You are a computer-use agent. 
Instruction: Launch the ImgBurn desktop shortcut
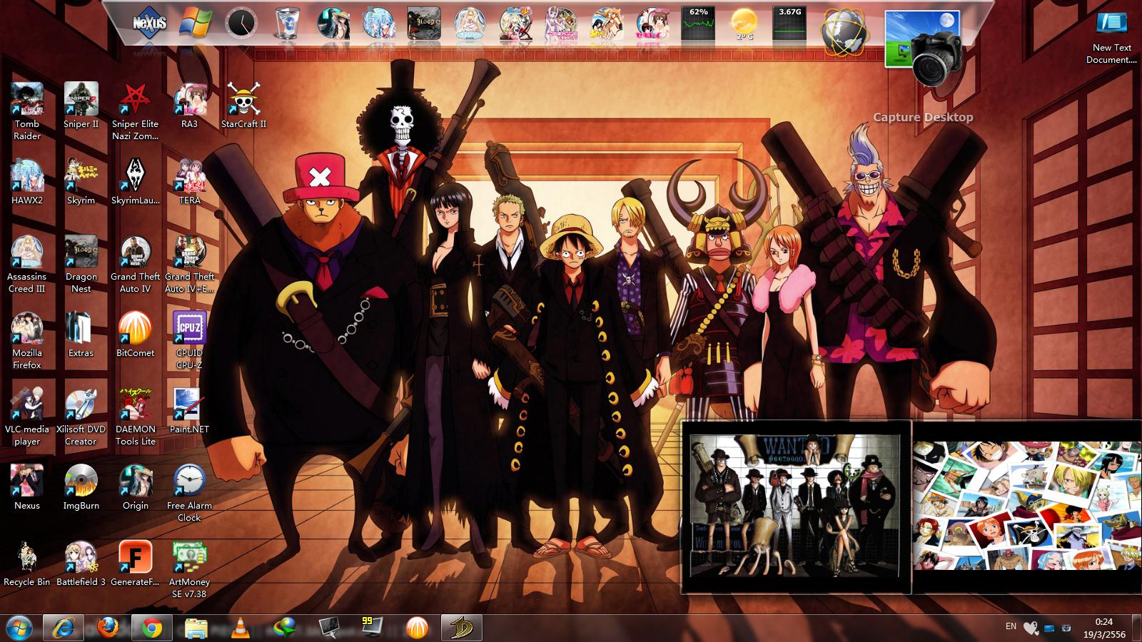coord(81,486)
